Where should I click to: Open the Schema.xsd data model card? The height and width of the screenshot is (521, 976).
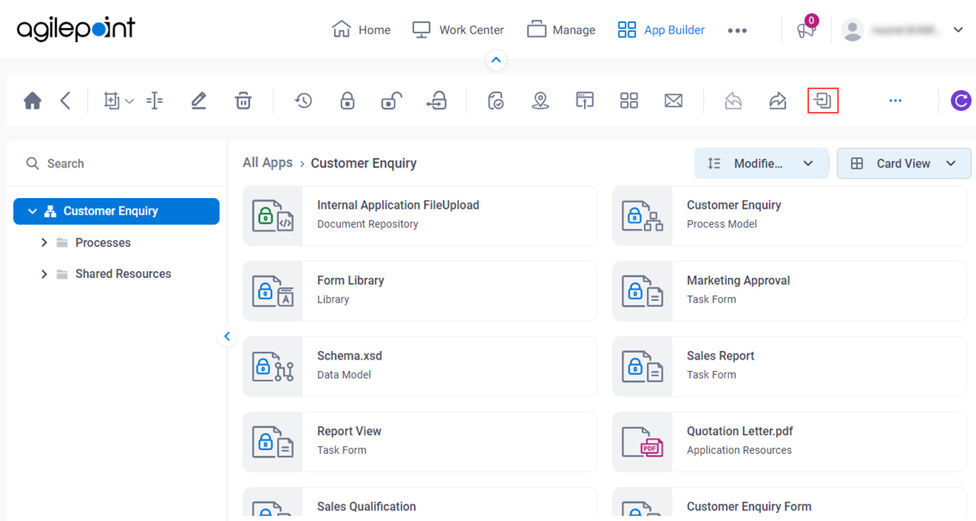pyautogui.click(x=419, y=366)
